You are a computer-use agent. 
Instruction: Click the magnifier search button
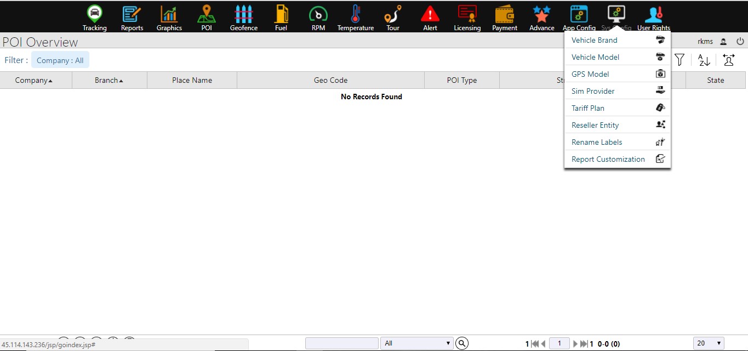pos(462,343)
